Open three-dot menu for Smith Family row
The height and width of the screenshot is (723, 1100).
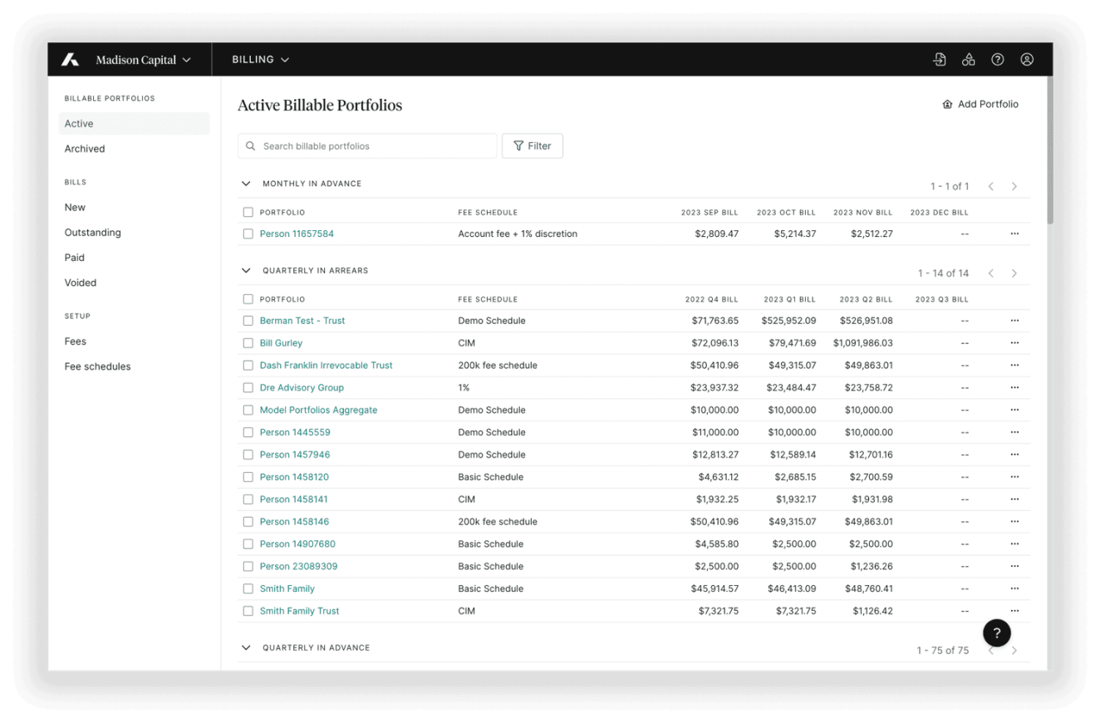[1014, 589]
